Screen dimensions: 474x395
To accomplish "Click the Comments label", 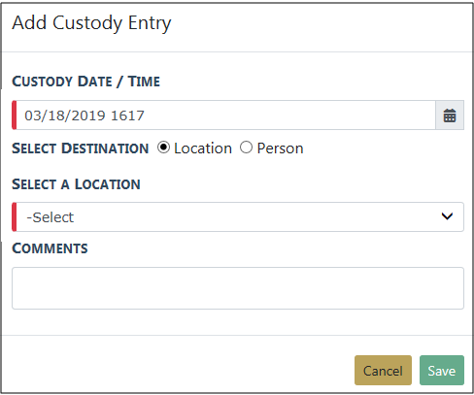I will (x=50, y=248).
